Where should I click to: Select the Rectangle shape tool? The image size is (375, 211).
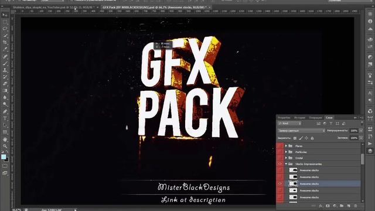point(5,132)
